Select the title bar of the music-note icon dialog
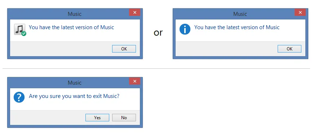This screenshot has width=318, height=139. coord(70,14)
